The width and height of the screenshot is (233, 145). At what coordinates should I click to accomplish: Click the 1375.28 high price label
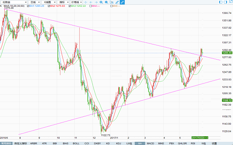(x=9, y=8)
